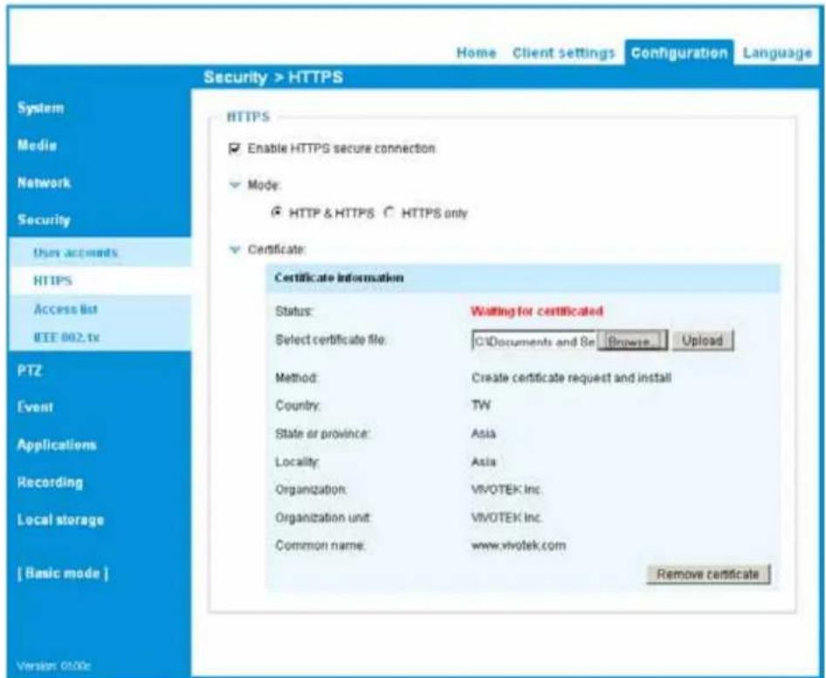Viewport: 826px width, 678px height.
Task: Click the Organization value 'VIVOTEK Inc.'
Action: point(506,490)
